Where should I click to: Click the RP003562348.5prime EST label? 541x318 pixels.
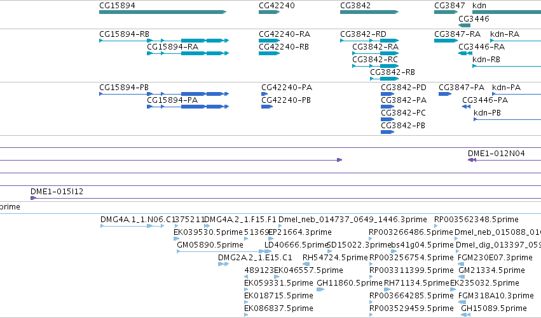(x=477, y=220)
